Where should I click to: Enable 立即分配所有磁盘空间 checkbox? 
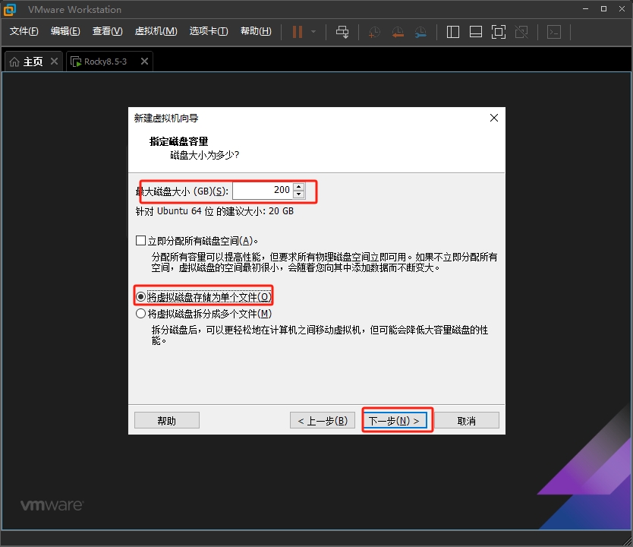pyautogui.click(x=140, y=241)
